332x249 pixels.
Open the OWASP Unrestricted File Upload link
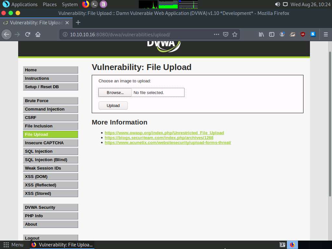(x=164, y=133)
